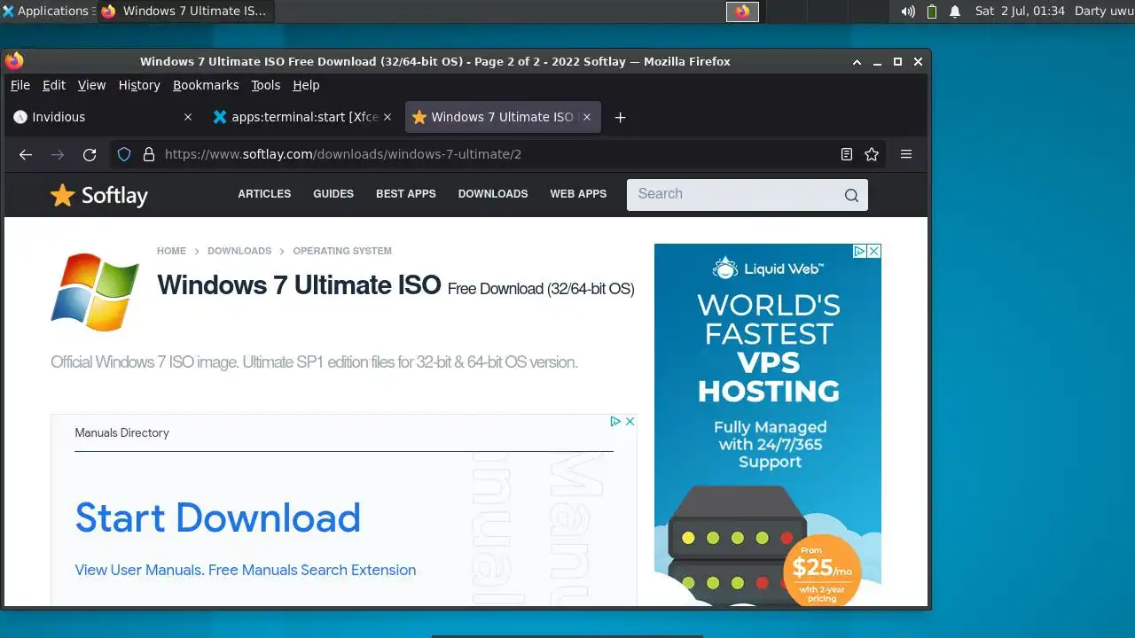The height and width of the screenshot is (638, 1135).
Task: Click Manuals Directory ad label
Action: [x=121, y=433]
